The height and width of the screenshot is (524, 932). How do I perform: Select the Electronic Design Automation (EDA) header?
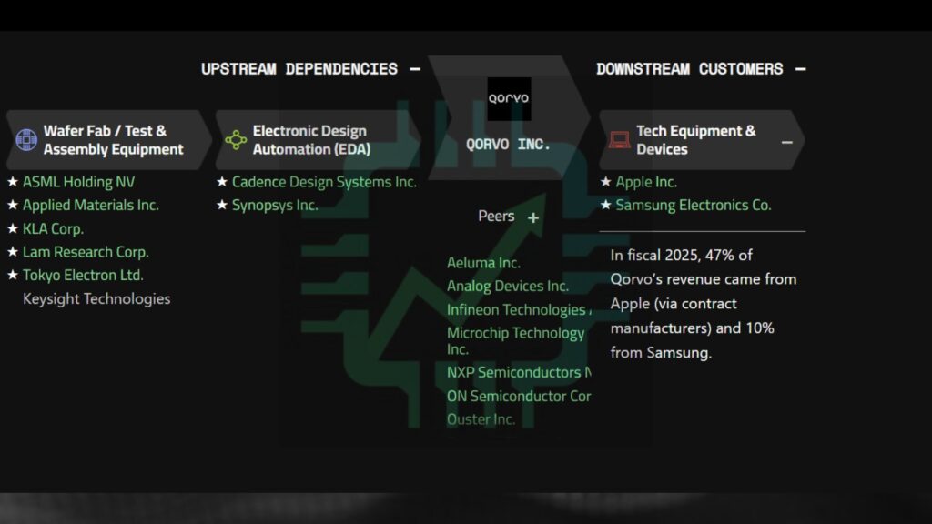[x=311, y=140]
